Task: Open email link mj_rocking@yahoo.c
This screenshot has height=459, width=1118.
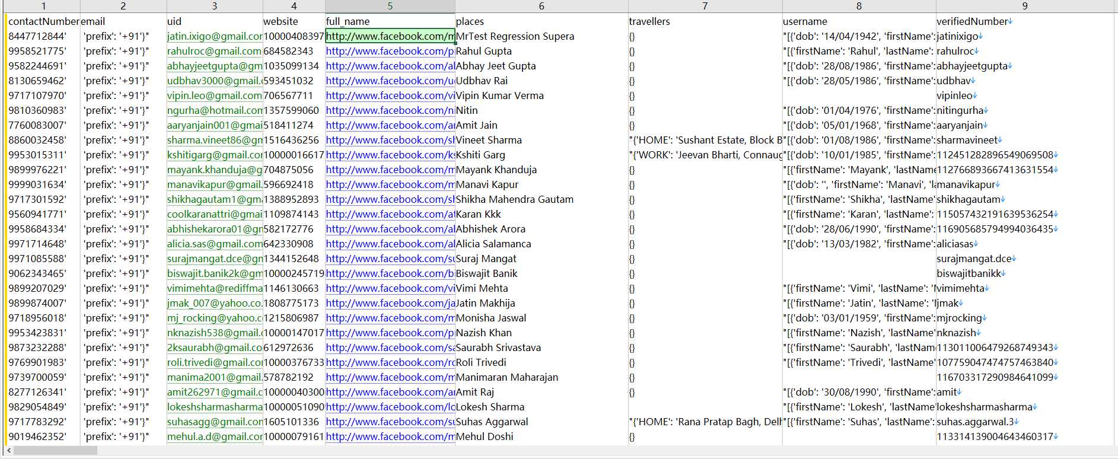Action: pyautogui.click(x=214, y=318)
